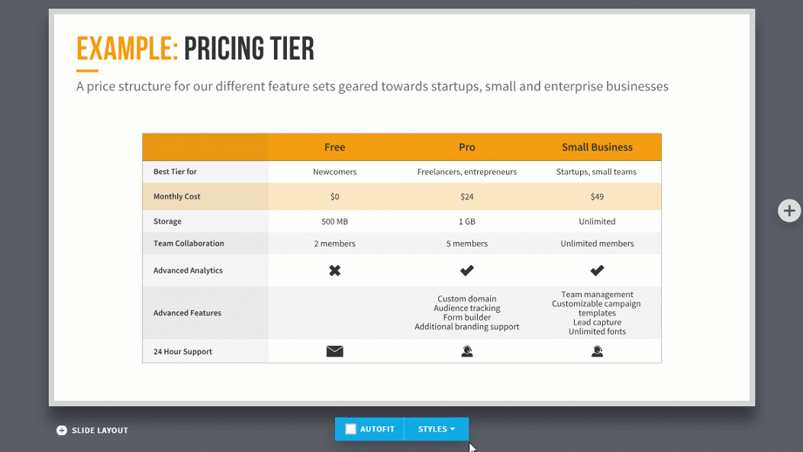803x452 pixels.
Task: Add a new slide with the plus button
Action: 789,211
